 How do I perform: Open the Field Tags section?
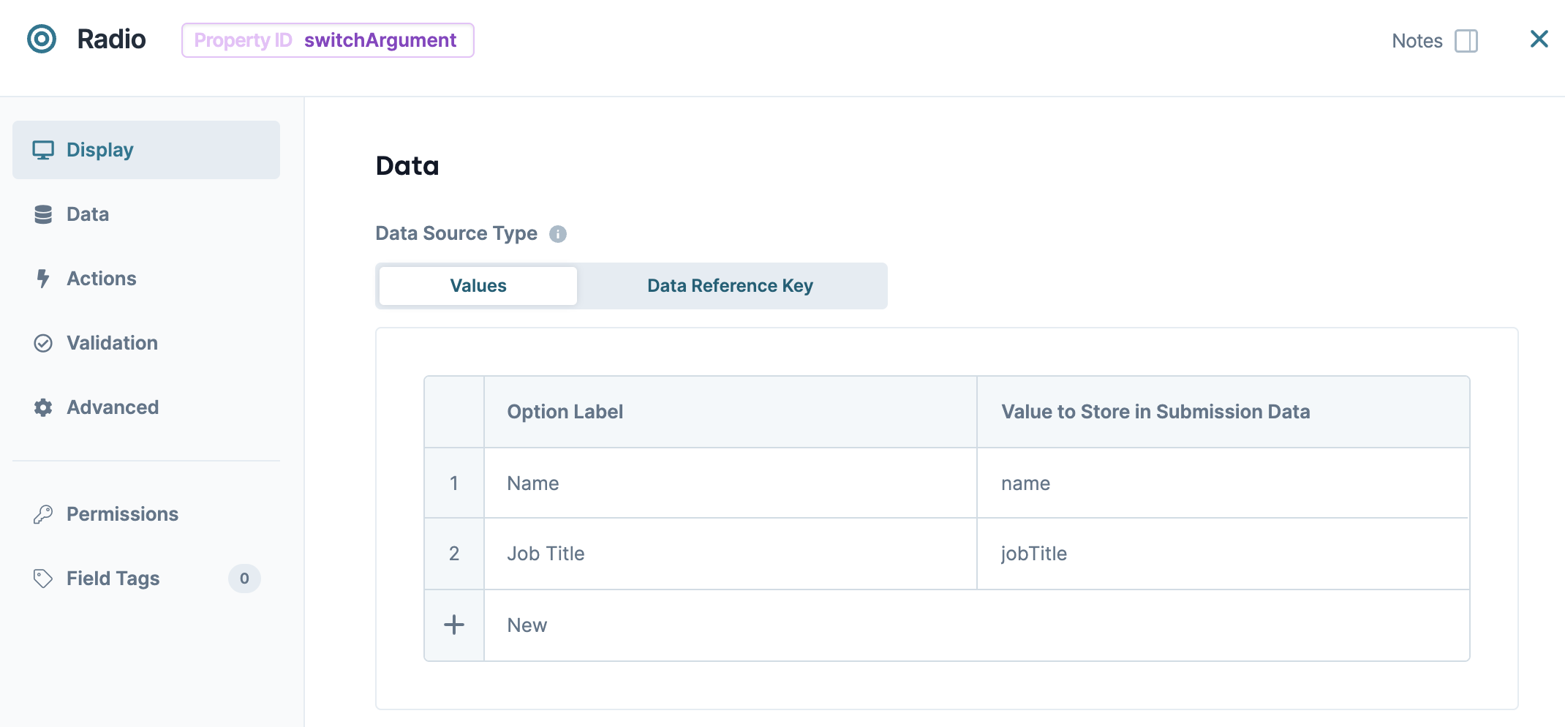(x=146, y=579)
